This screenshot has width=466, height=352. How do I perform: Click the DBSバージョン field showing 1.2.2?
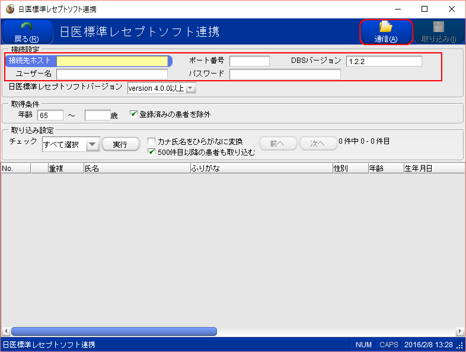[x=384, y=61]
